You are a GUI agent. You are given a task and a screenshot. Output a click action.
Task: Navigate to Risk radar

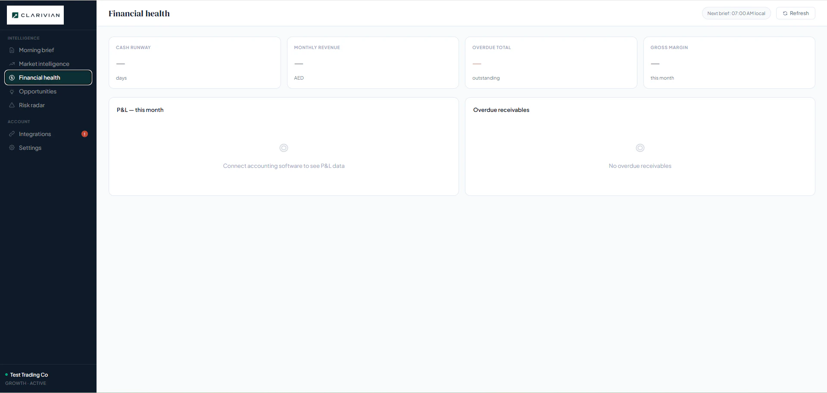[48, 105]
